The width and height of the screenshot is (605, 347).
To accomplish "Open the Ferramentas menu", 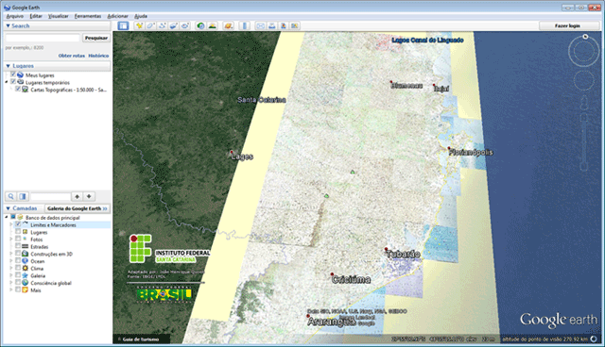I will [88, 16].
